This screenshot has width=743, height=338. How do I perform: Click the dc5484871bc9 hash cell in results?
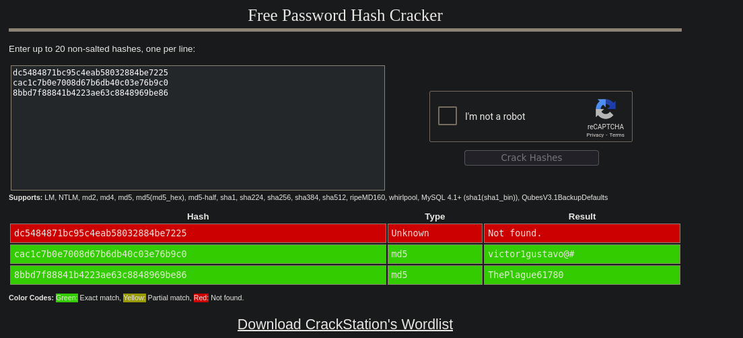coord(198,233)
